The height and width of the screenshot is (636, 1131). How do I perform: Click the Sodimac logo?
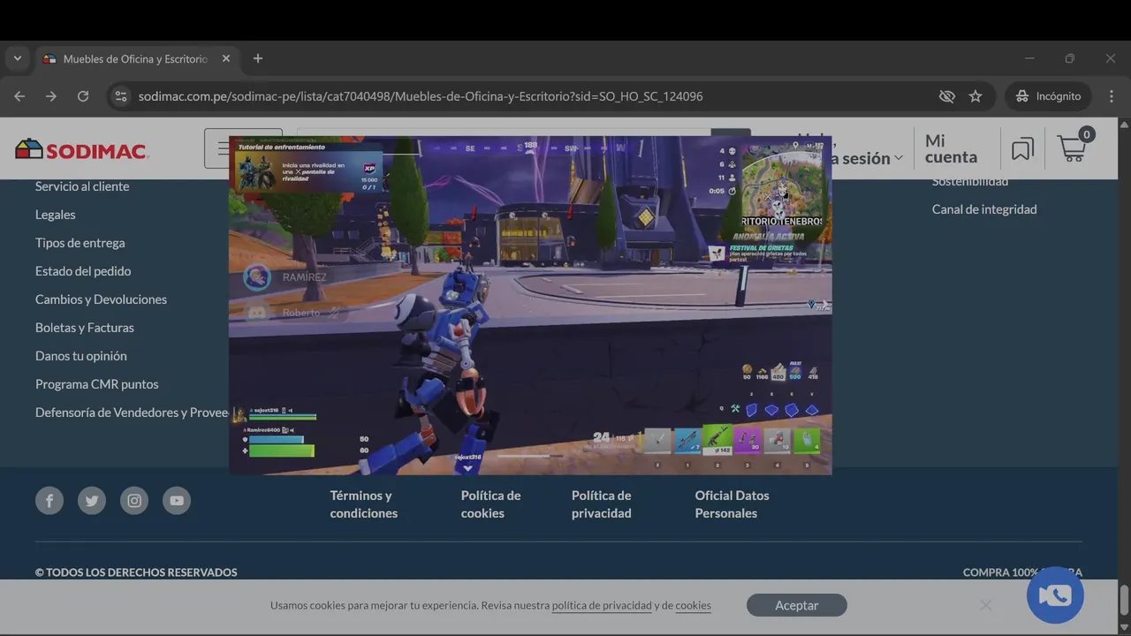point(81,149)
